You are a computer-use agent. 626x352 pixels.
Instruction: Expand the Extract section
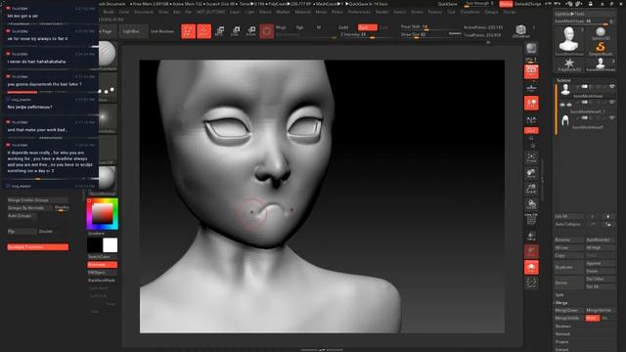(561, 350)
